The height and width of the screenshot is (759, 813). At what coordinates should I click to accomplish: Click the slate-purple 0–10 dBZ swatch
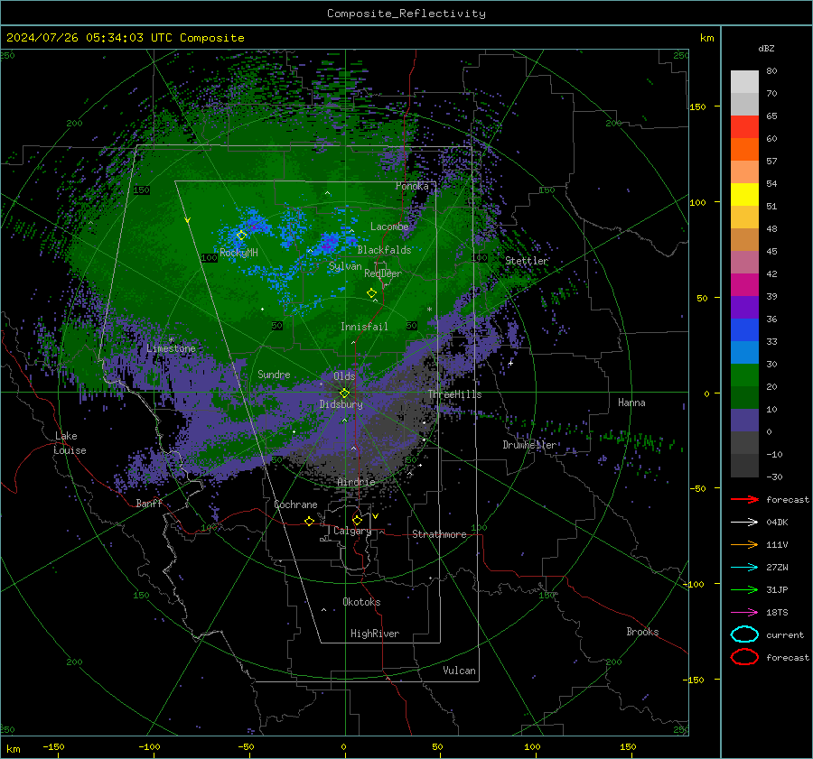[744, 421]
